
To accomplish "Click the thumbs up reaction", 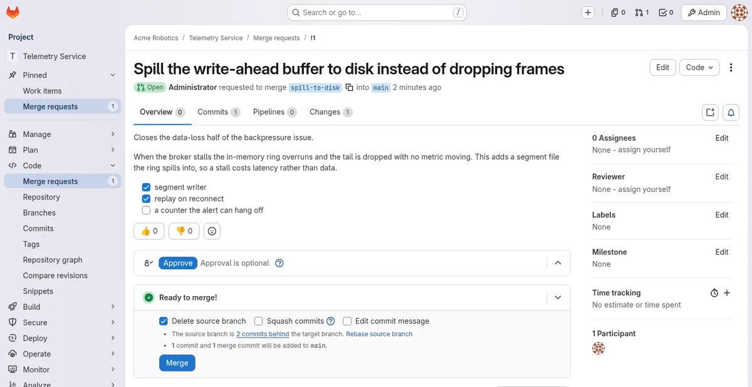I will 149,231.
